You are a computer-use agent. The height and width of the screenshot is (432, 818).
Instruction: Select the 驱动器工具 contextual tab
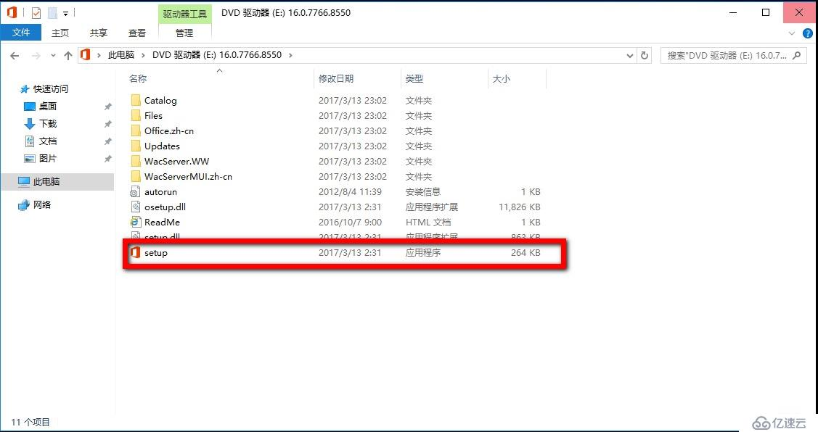coord(184,14)
